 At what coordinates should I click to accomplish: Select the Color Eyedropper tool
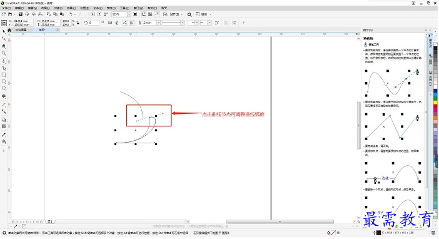[x=4, y=135]
